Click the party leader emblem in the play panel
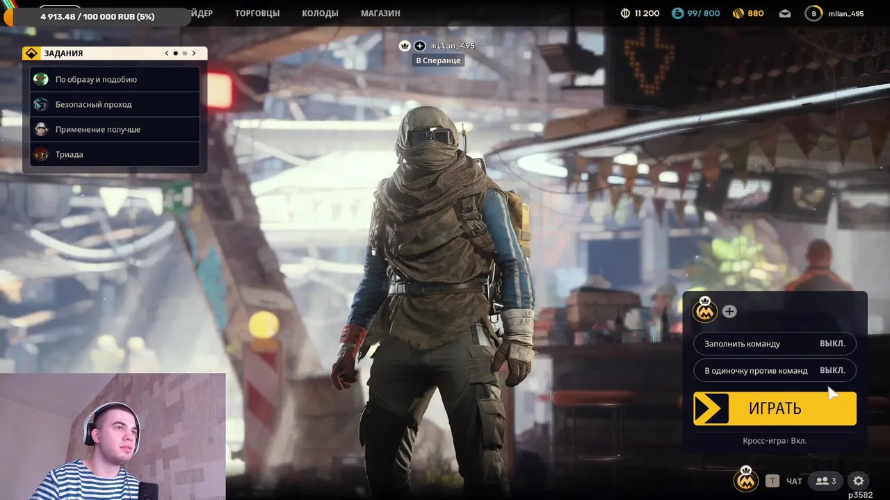Viewport: 890px width, 500px height. 705,310
